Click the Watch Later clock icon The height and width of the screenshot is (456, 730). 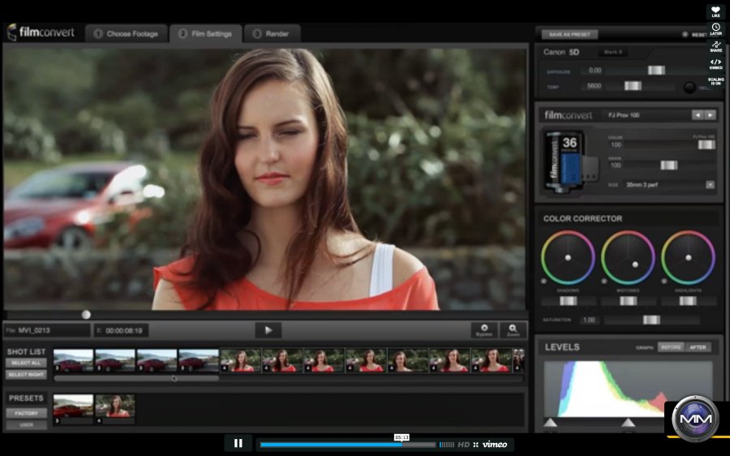tap(715, 29)
